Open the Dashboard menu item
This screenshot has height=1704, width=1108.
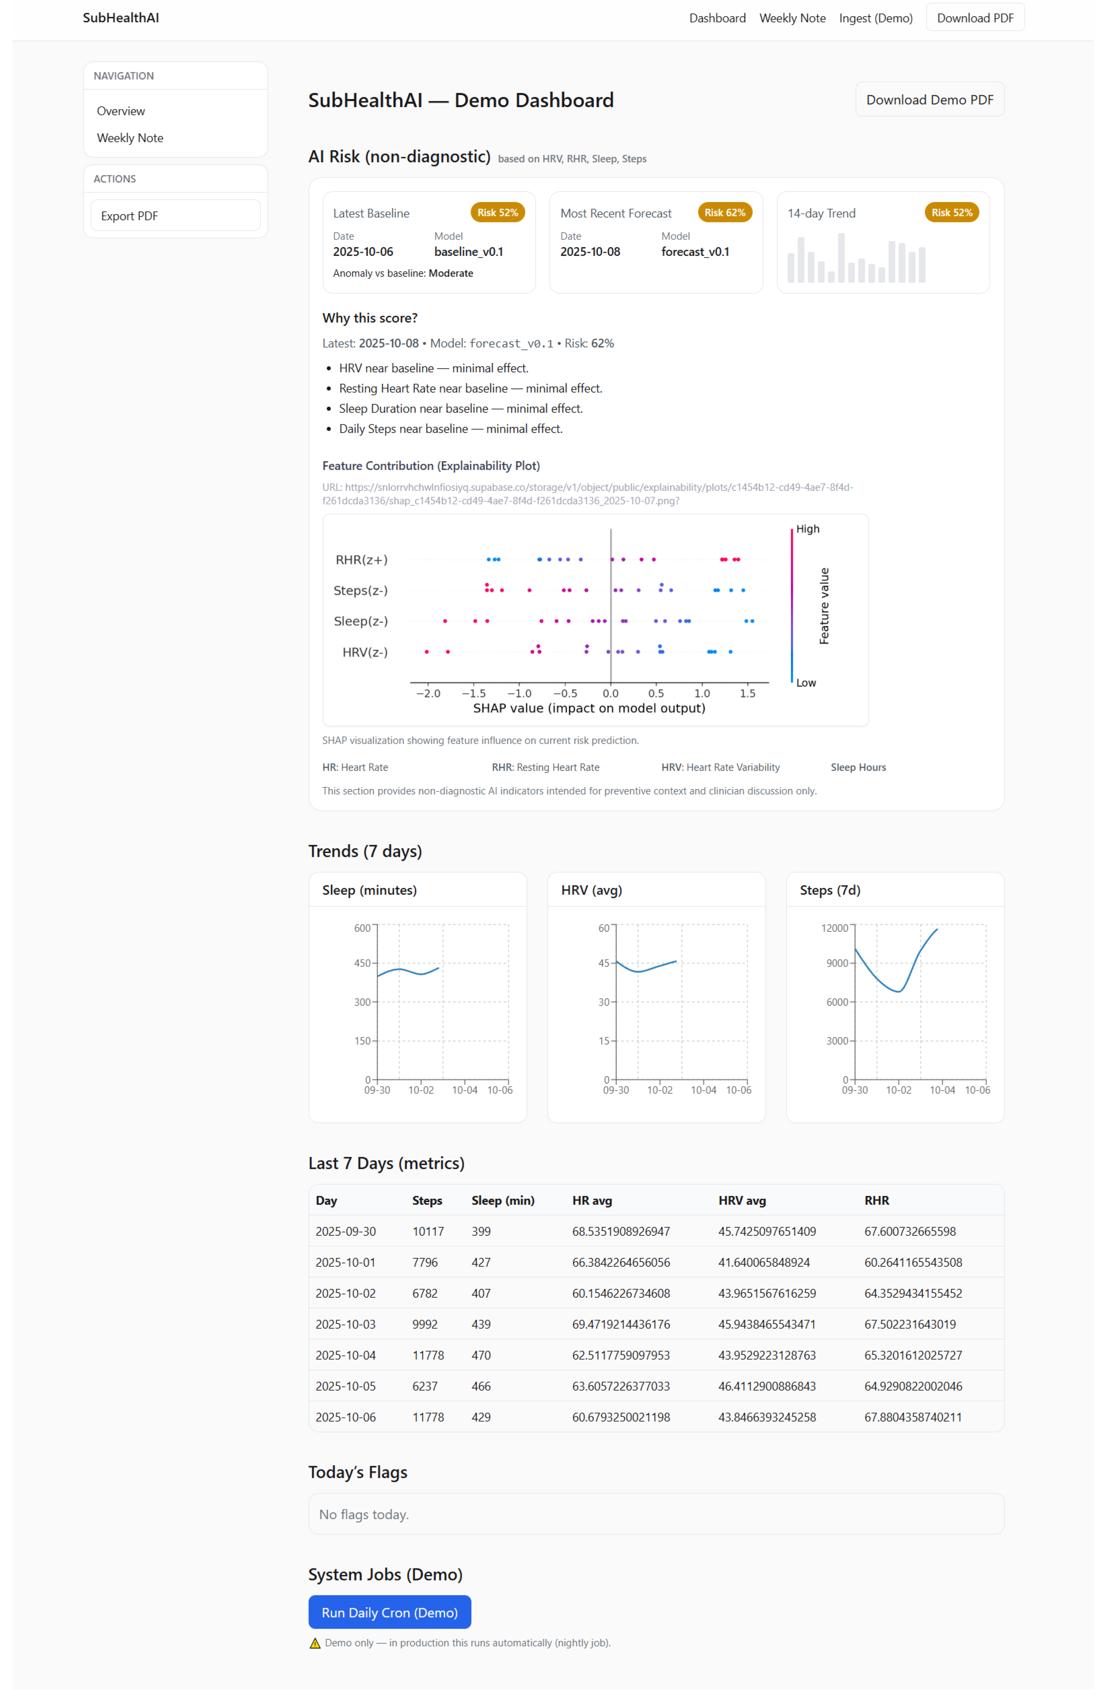pyautogui.click(x=718, y=18)
